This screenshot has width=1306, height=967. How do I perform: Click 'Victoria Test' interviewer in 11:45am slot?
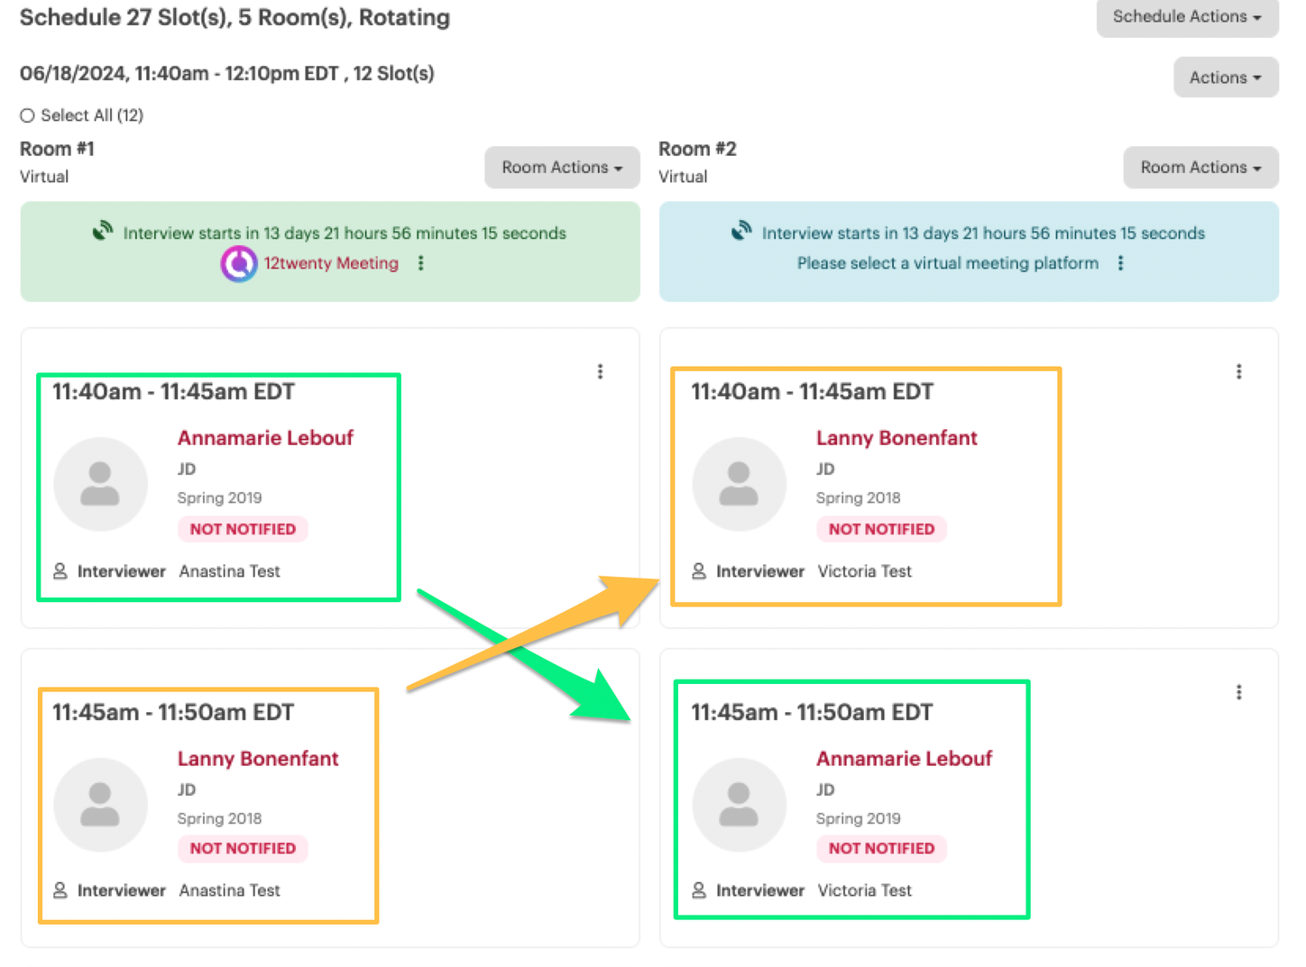click(x=865, y=890)
